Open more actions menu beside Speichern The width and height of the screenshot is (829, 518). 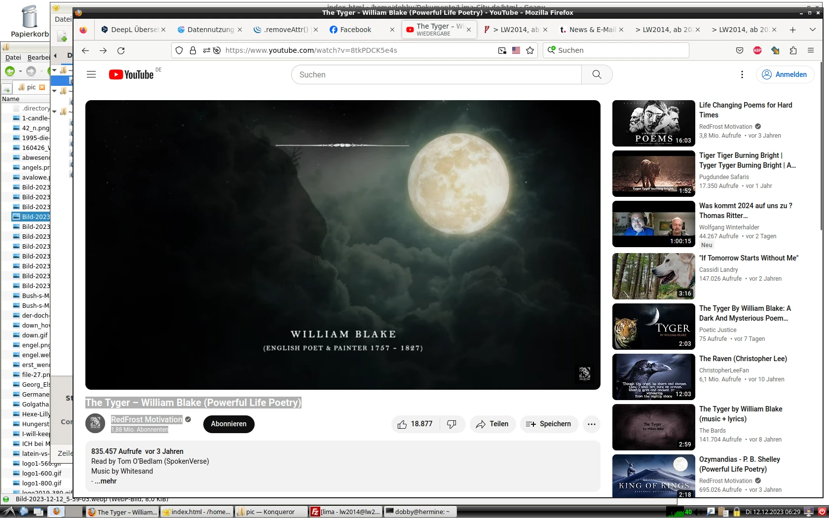coord(591,424)
